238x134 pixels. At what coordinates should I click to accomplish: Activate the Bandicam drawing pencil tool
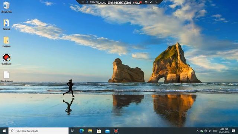coord(151,2)
